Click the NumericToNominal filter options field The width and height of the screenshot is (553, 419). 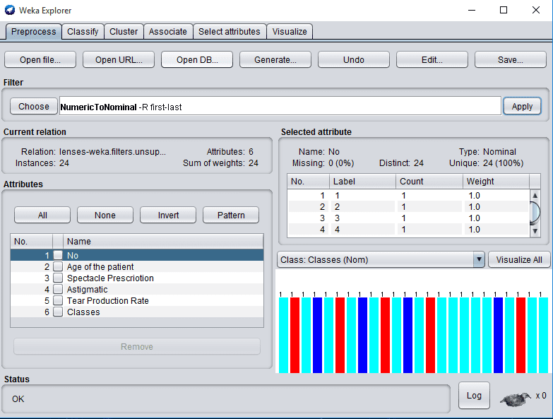coord(280,106)
